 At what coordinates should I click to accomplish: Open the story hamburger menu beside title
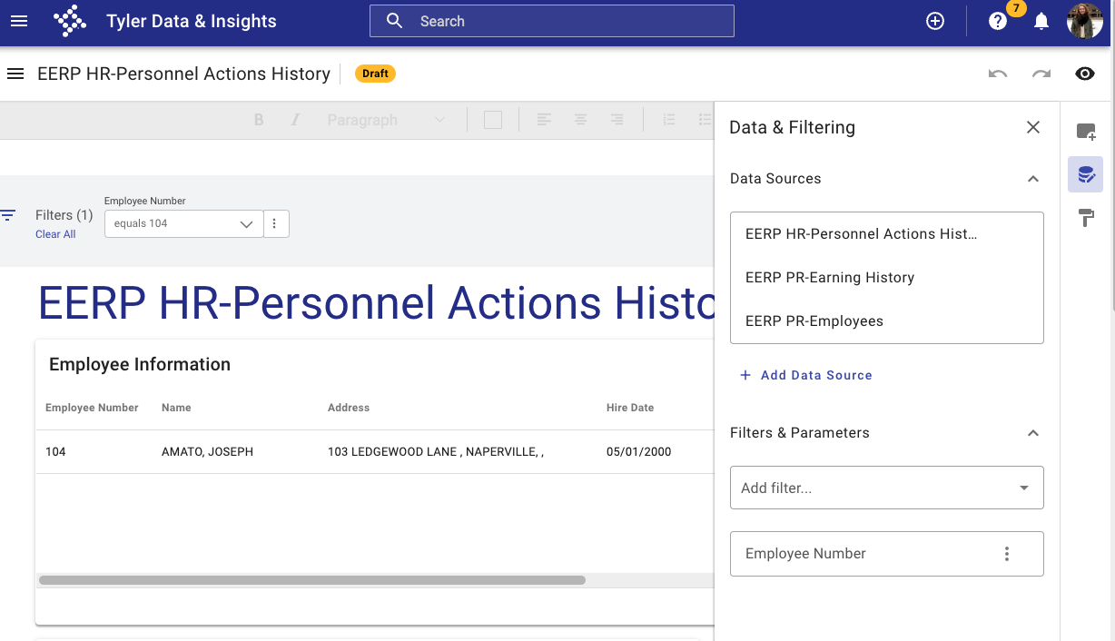(x=15, y=74)
